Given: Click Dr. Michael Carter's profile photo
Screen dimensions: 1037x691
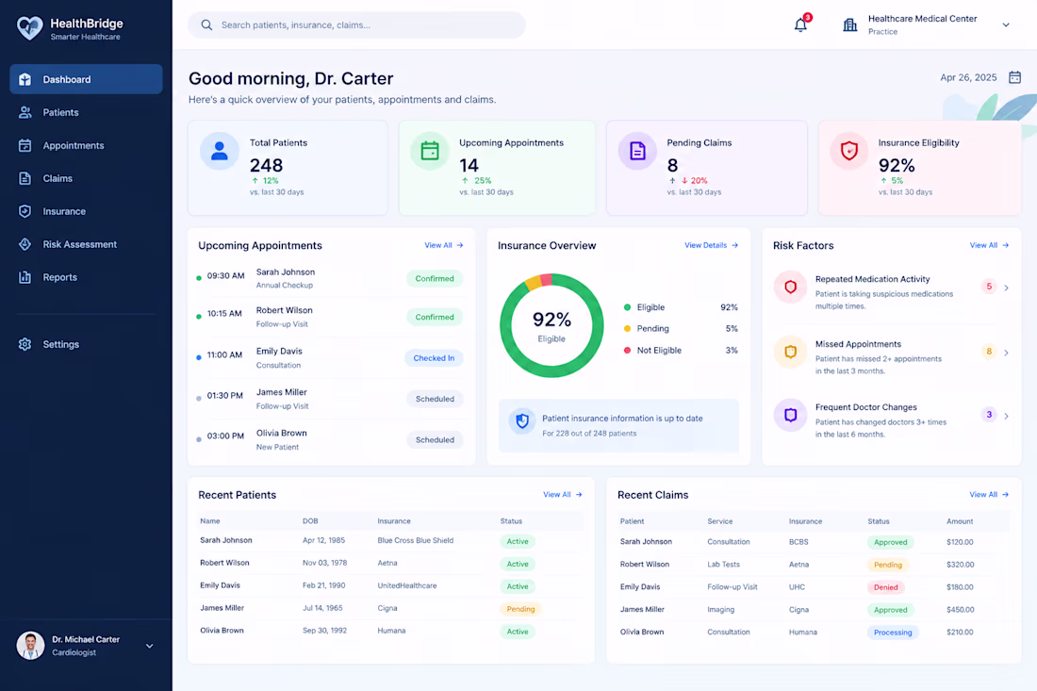Looking at the screenshot, I should pyautogui.click(x=30, y=646).
